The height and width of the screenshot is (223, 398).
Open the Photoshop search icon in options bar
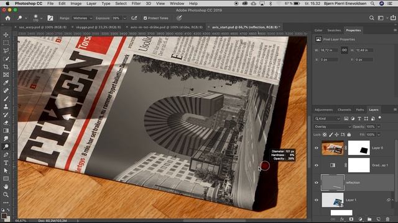tap(372, 18)
